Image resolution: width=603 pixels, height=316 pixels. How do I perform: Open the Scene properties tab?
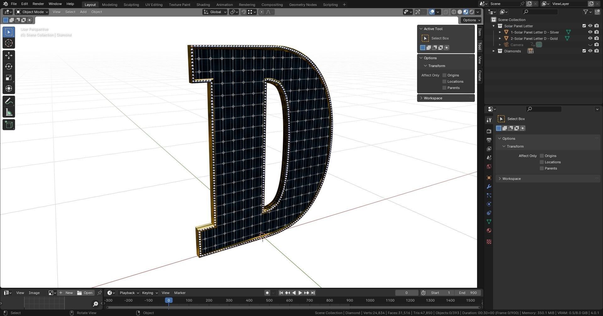[489, 157]
